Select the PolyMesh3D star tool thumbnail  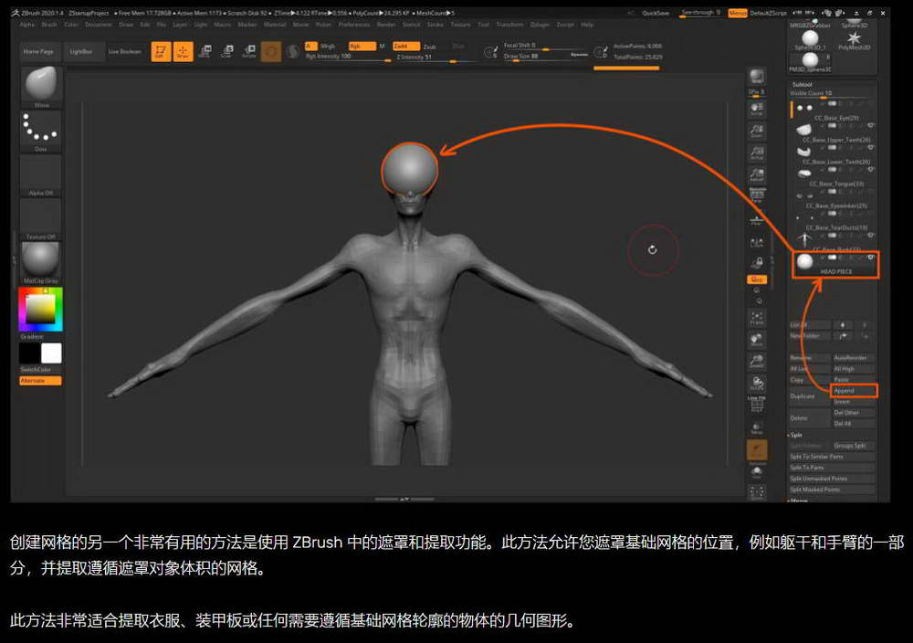[854, 39]
